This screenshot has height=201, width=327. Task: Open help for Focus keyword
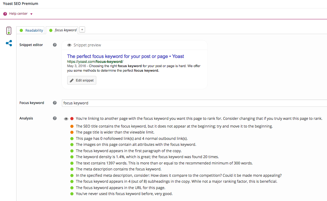[54, 103]
